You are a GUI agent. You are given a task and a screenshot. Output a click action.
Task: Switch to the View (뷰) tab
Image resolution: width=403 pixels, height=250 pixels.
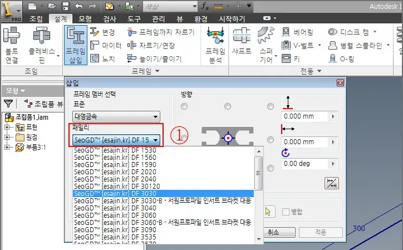(180, 18)
